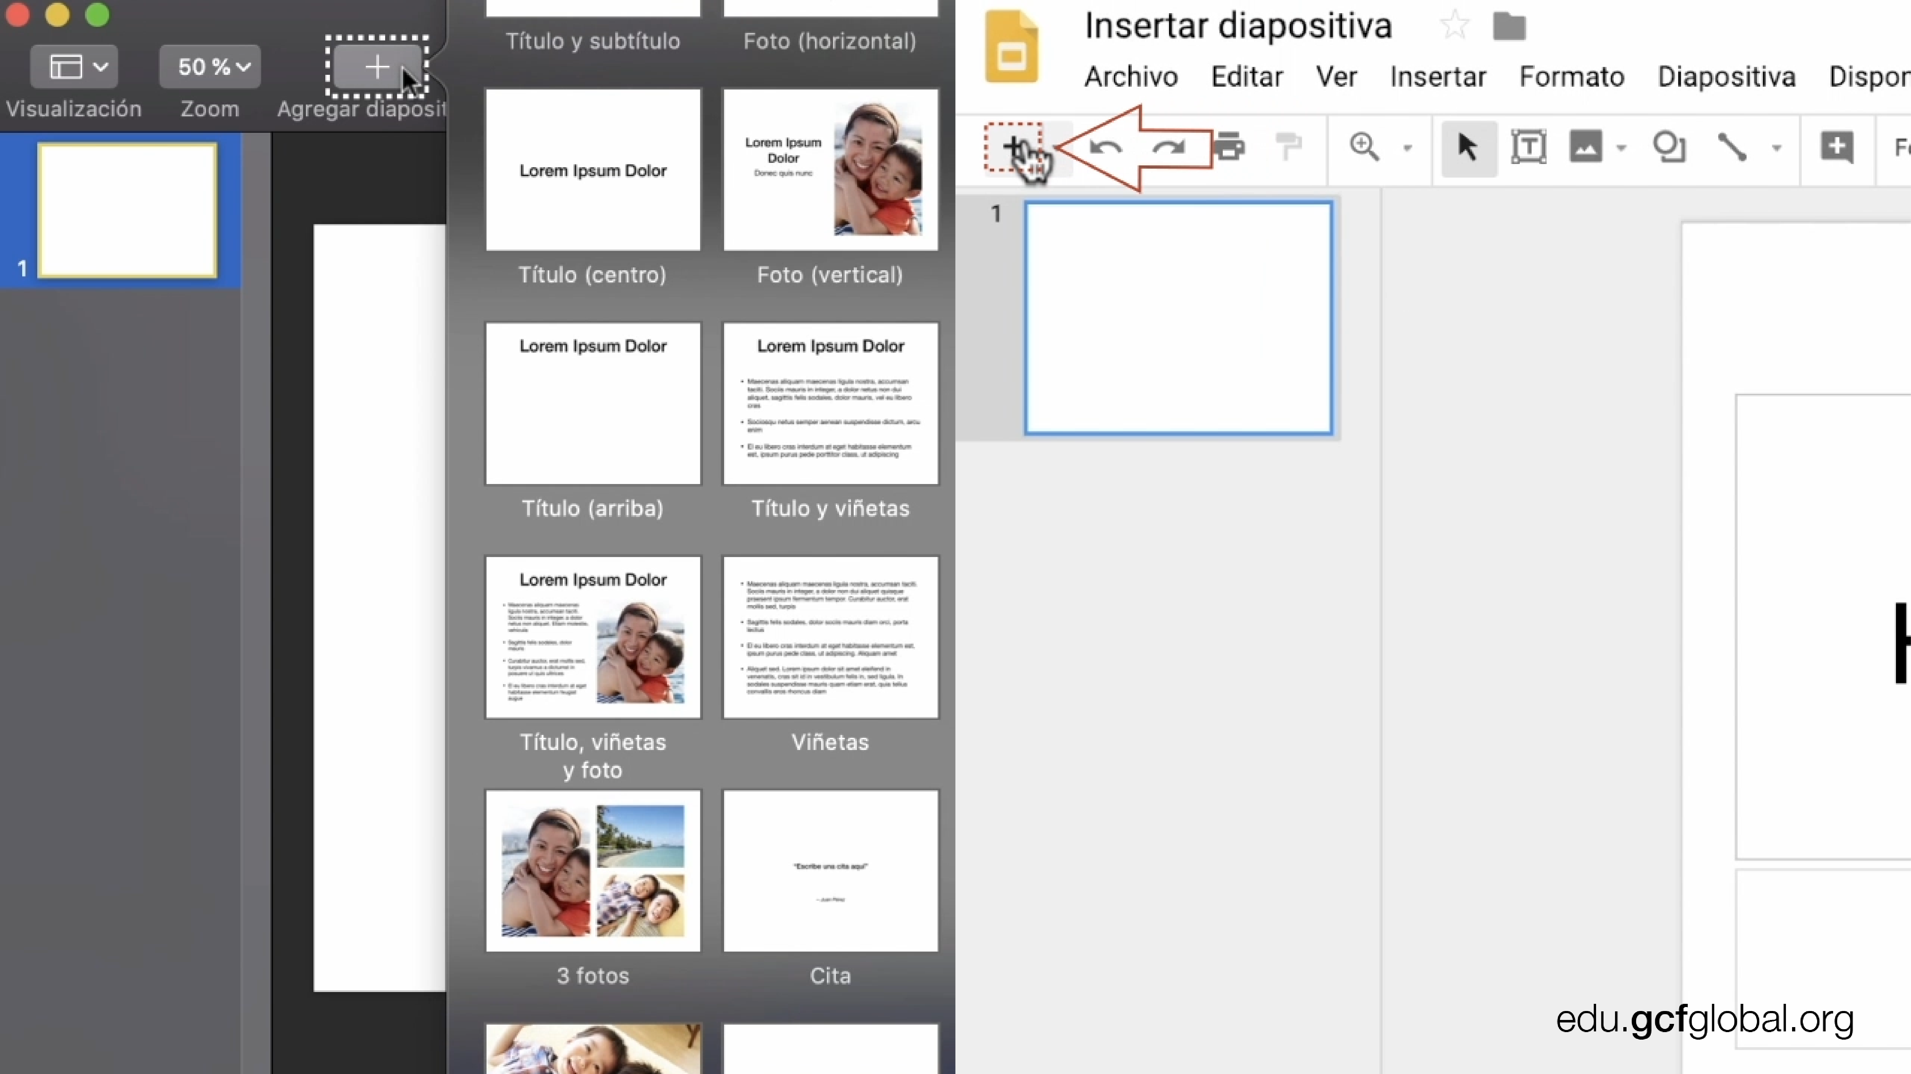Screen dimensions: 1911x1074
Task: Click the zoom magnifier icon
Action: tap(1364, 147)
